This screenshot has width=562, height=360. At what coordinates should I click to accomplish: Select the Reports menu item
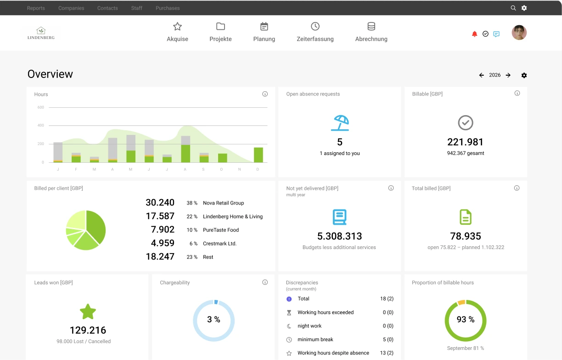[x=36, y=8]
